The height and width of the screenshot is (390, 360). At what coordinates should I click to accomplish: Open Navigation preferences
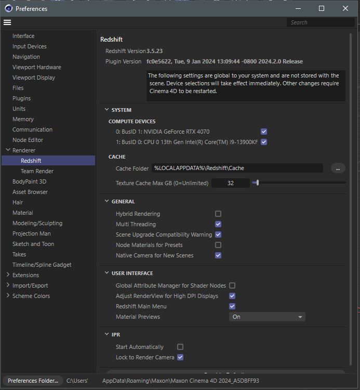(x=26, y=57)
